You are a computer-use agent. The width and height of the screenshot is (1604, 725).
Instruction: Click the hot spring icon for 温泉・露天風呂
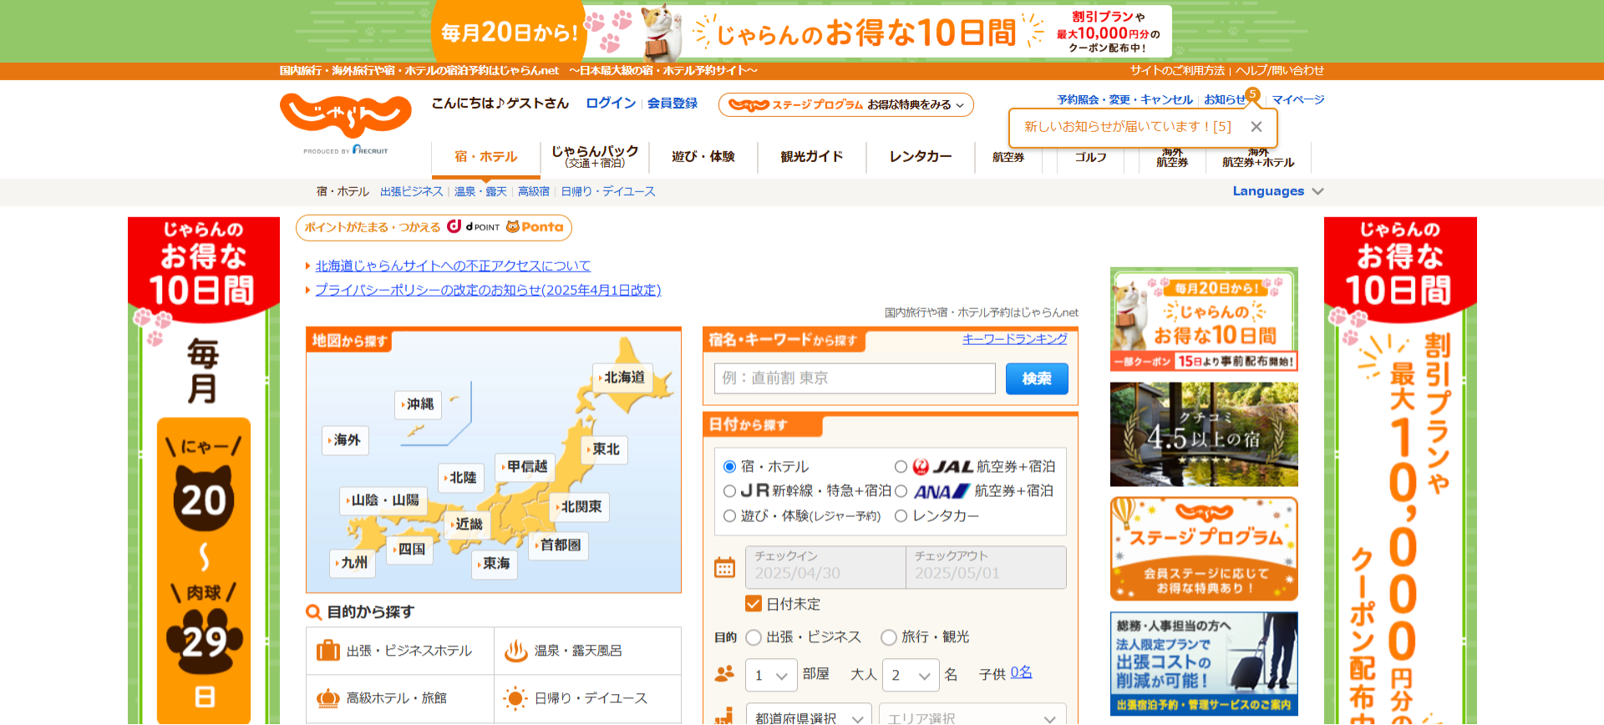click(x=515, y=651)
